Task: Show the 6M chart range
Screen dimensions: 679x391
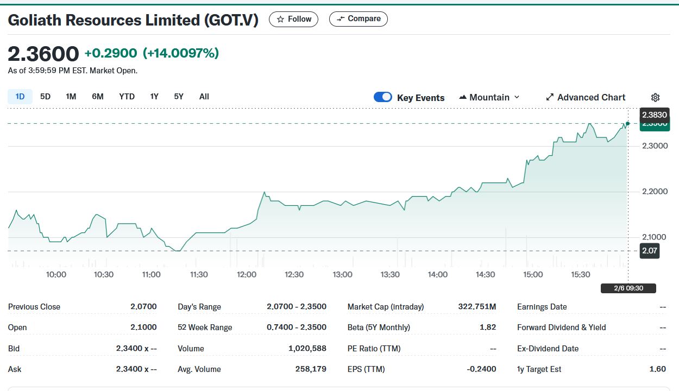Action: click(x=98, y=97)
